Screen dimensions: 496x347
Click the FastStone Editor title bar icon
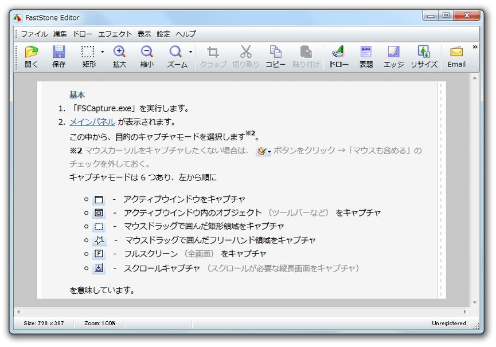[x=18, y=18]
